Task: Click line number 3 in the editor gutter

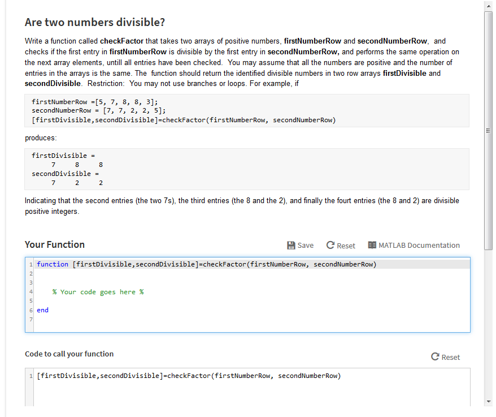Action: point(31,282)
